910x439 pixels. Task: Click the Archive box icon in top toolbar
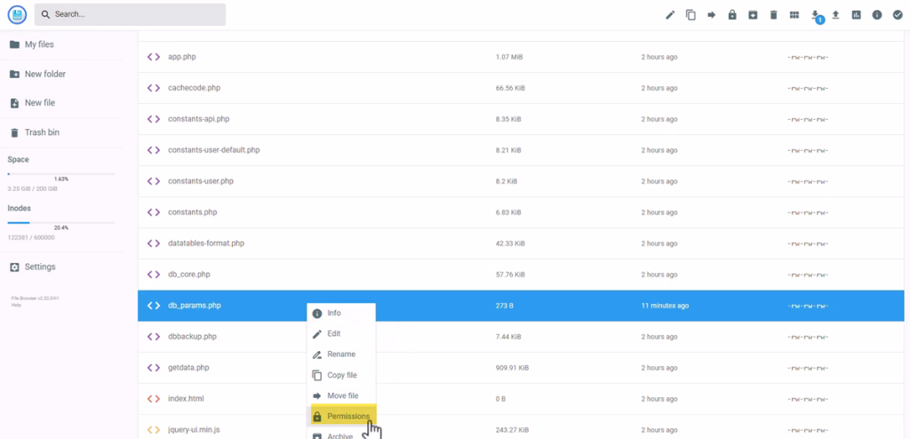(753, 15)
